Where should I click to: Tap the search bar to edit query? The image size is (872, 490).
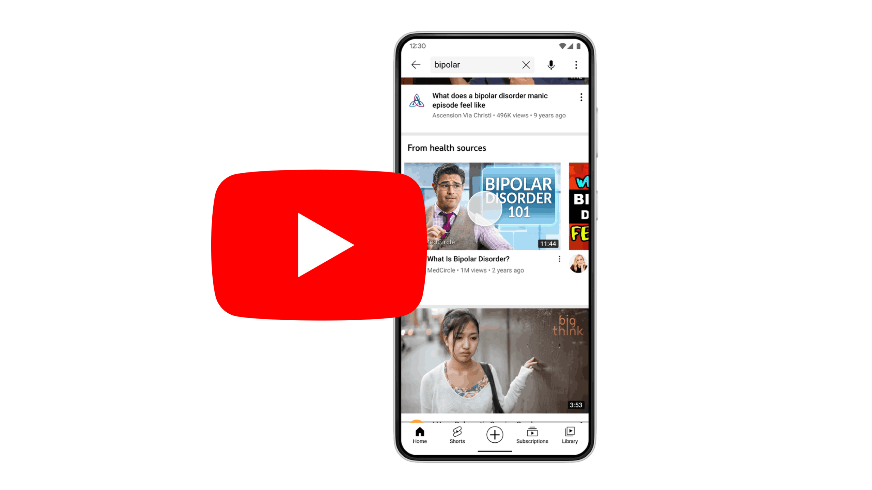pyautogui.click(x=473, y=64)
